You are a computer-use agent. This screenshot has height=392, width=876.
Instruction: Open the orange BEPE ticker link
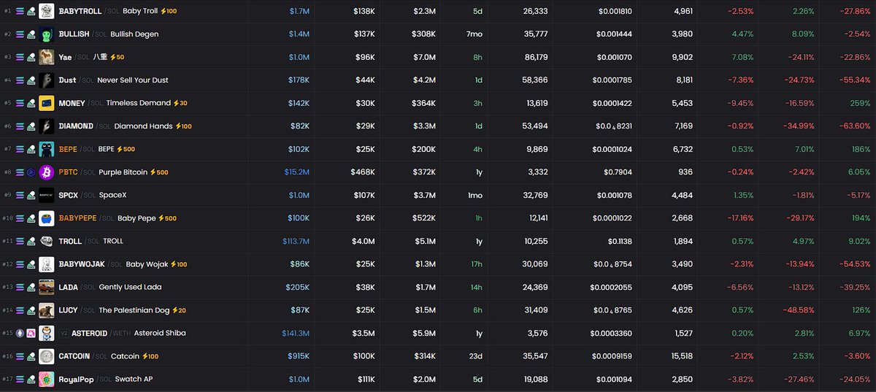68,149
